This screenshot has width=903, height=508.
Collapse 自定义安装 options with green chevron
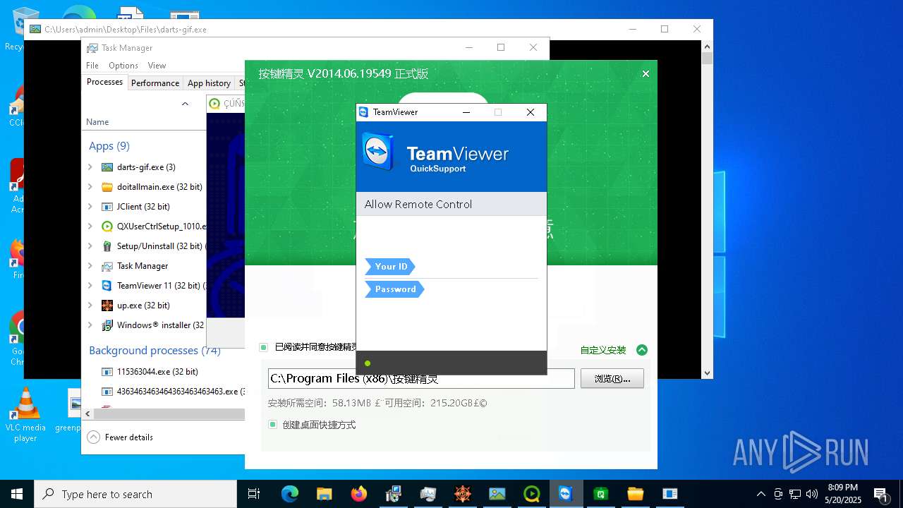click(x=642, y=350)
